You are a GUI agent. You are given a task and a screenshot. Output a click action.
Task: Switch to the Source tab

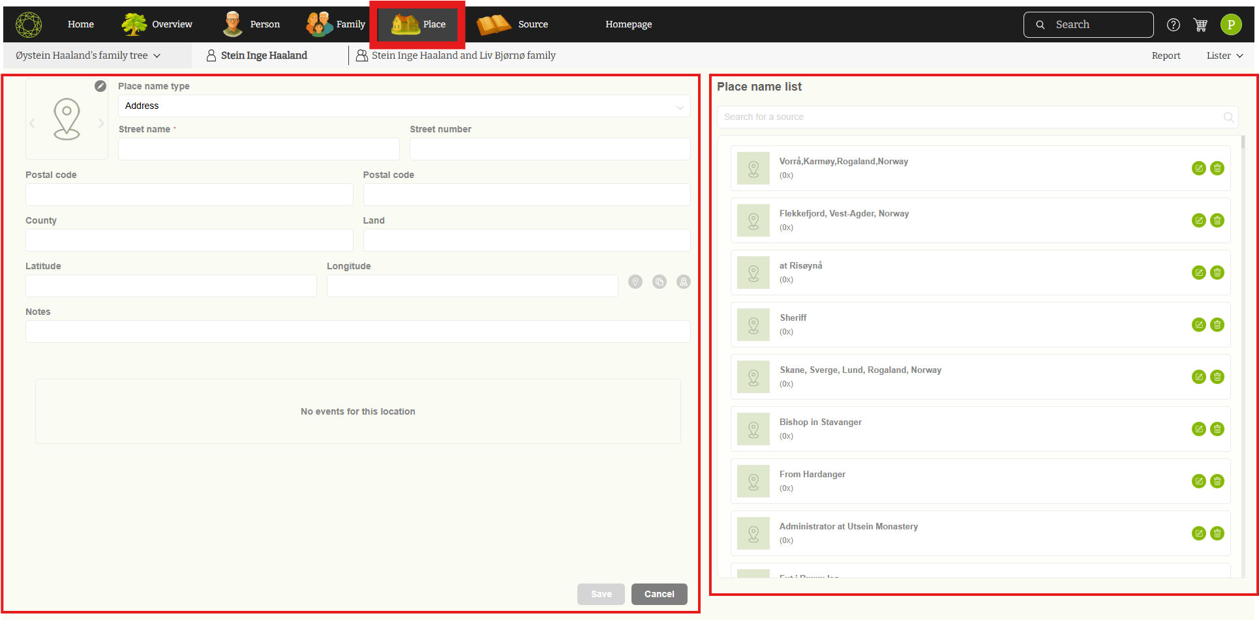coord(513,25)
